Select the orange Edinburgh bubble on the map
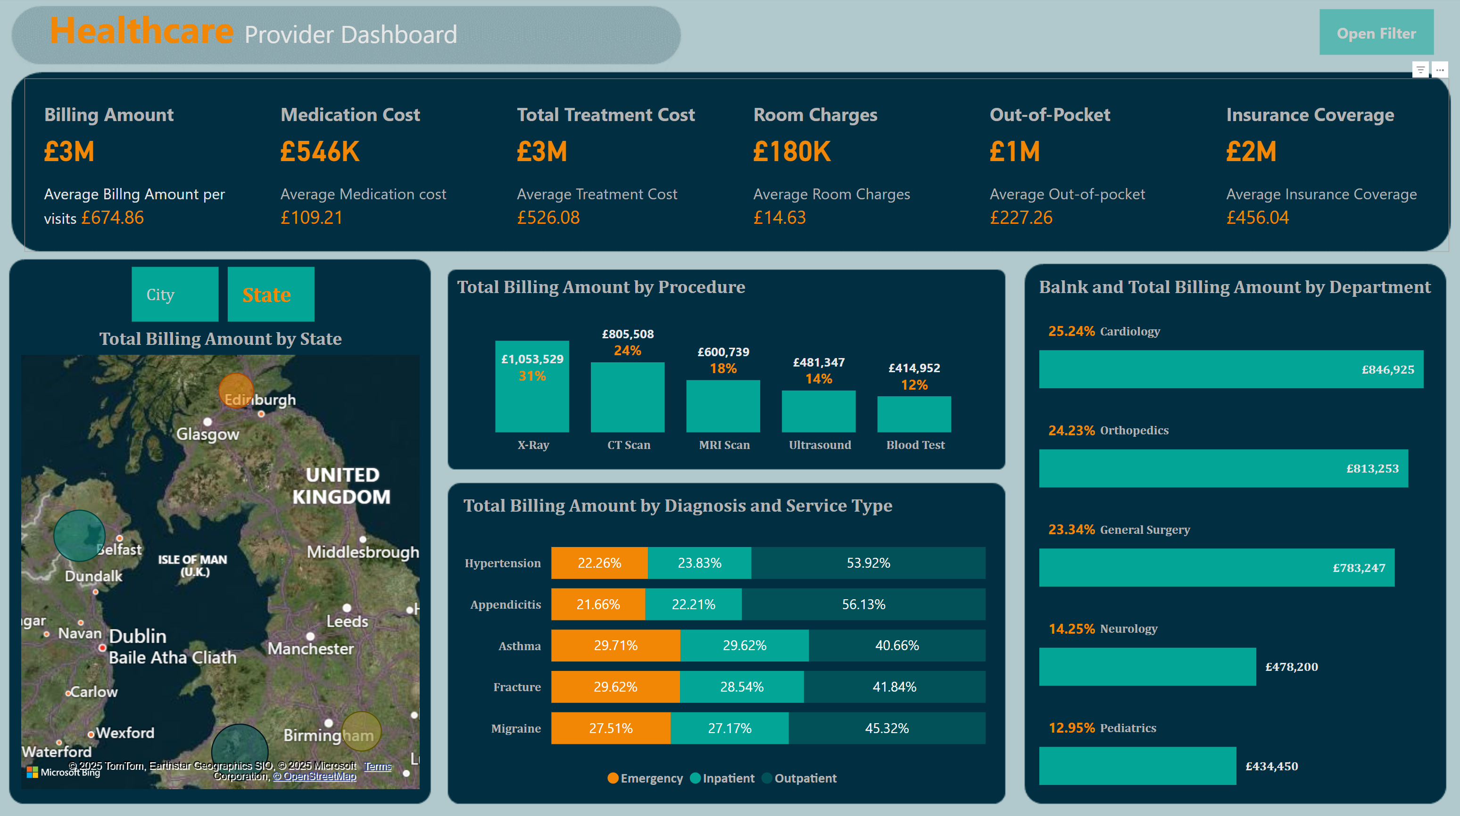 tap(236, 391)
